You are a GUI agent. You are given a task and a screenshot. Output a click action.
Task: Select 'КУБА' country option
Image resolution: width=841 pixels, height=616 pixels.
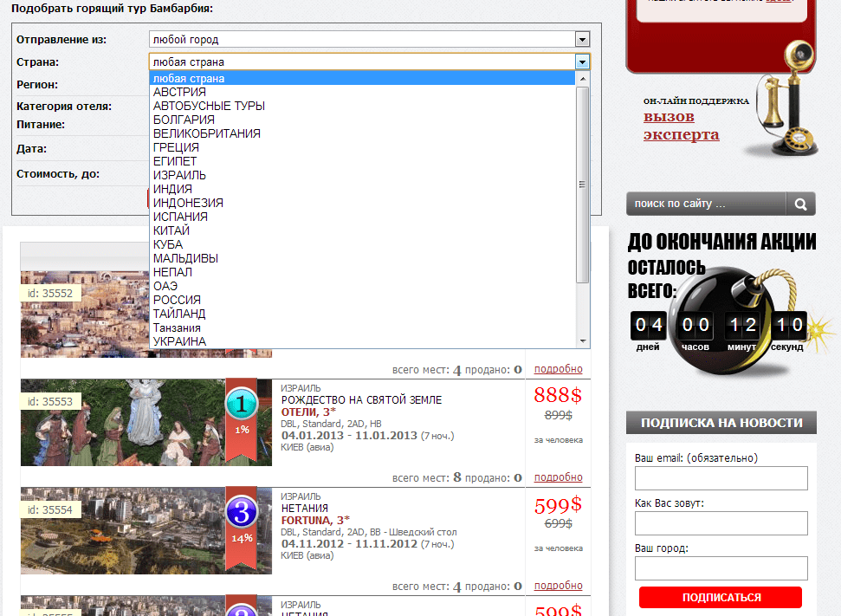click(362, 244)
